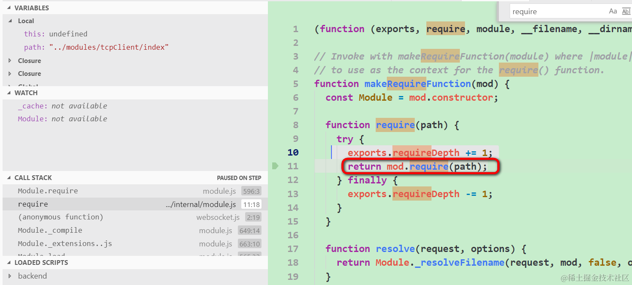This screenshot has width=632, height=285.
Task: Click 'return mod.require(path)' on line 11
Action: click(415, 166)
